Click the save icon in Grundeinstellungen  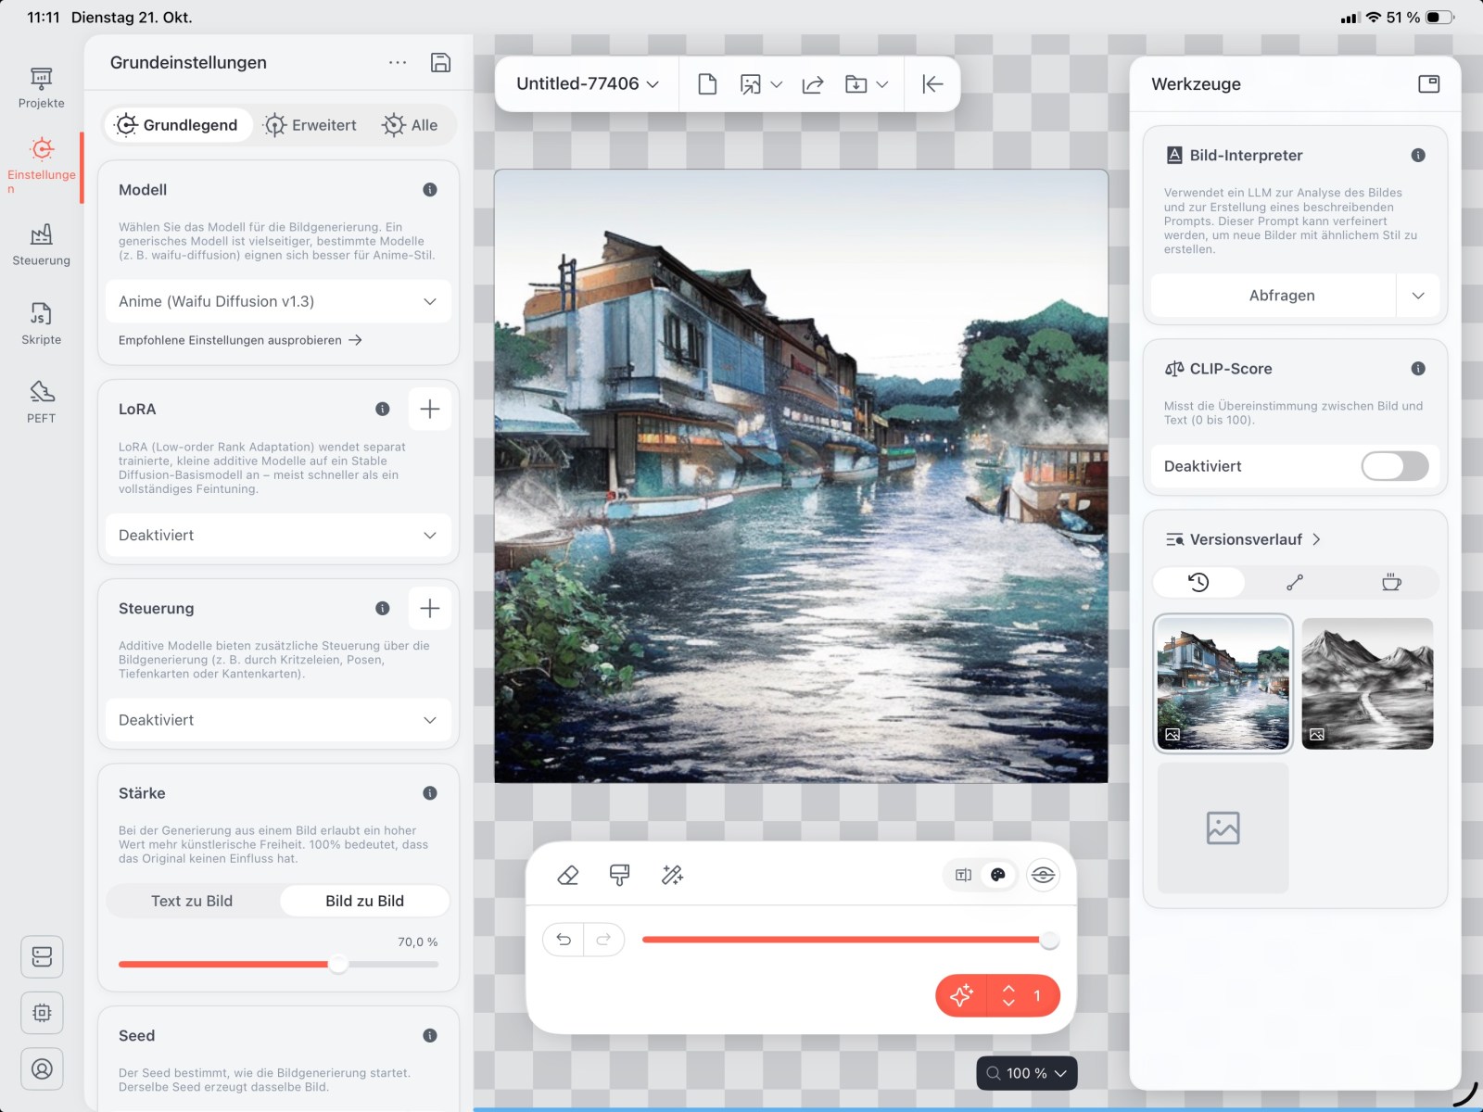point(440,62)
